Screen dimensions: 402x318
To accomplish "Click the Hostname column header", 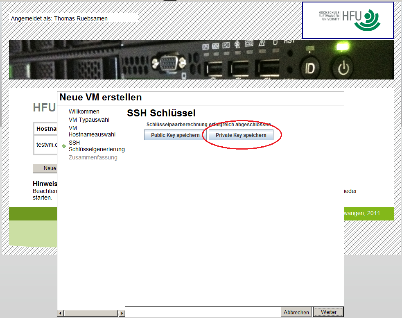I will click(46, 128).
